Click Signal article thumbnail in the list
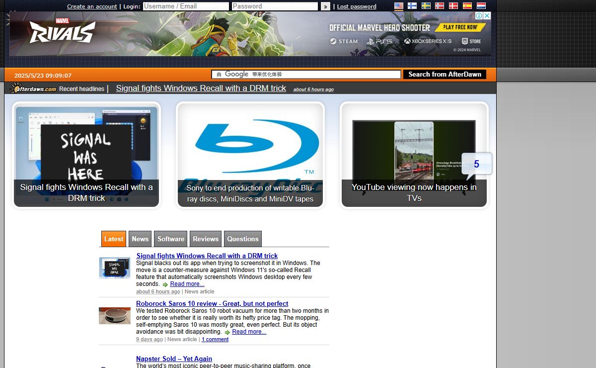 [115, 268]
